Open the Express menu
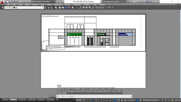This screenshot has width=181, height=102. (102, 5)
